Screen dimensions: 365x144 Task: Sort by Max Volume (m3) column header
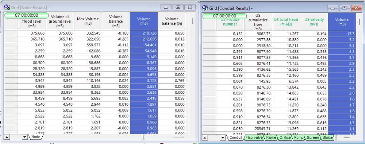coord(88,21)
